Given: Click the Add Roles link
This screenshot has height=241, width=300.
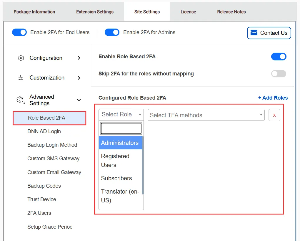Looking at the screenshot, I should pyautogui.click(x=273, y=98).
